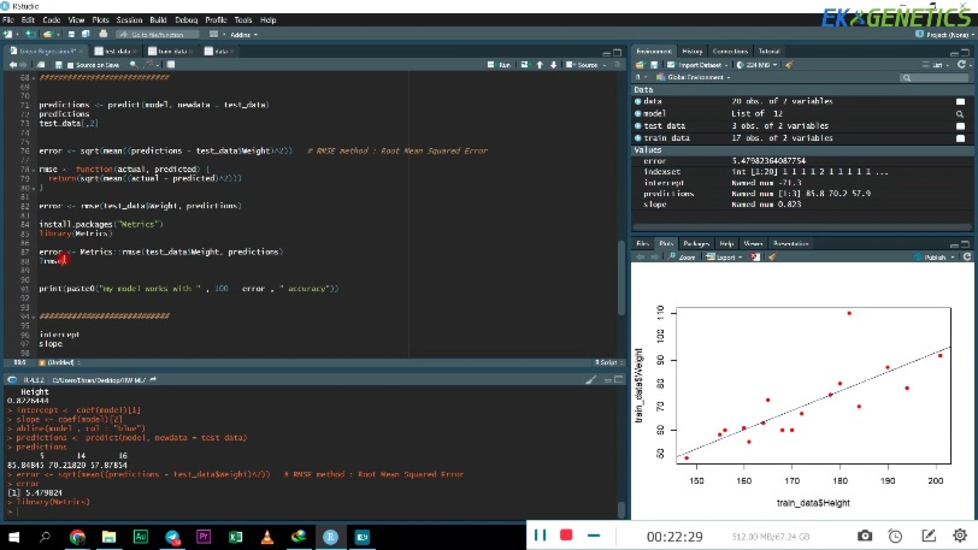Click the find/replace magnifier icon
978x550 pixels.
pos(133,65)
